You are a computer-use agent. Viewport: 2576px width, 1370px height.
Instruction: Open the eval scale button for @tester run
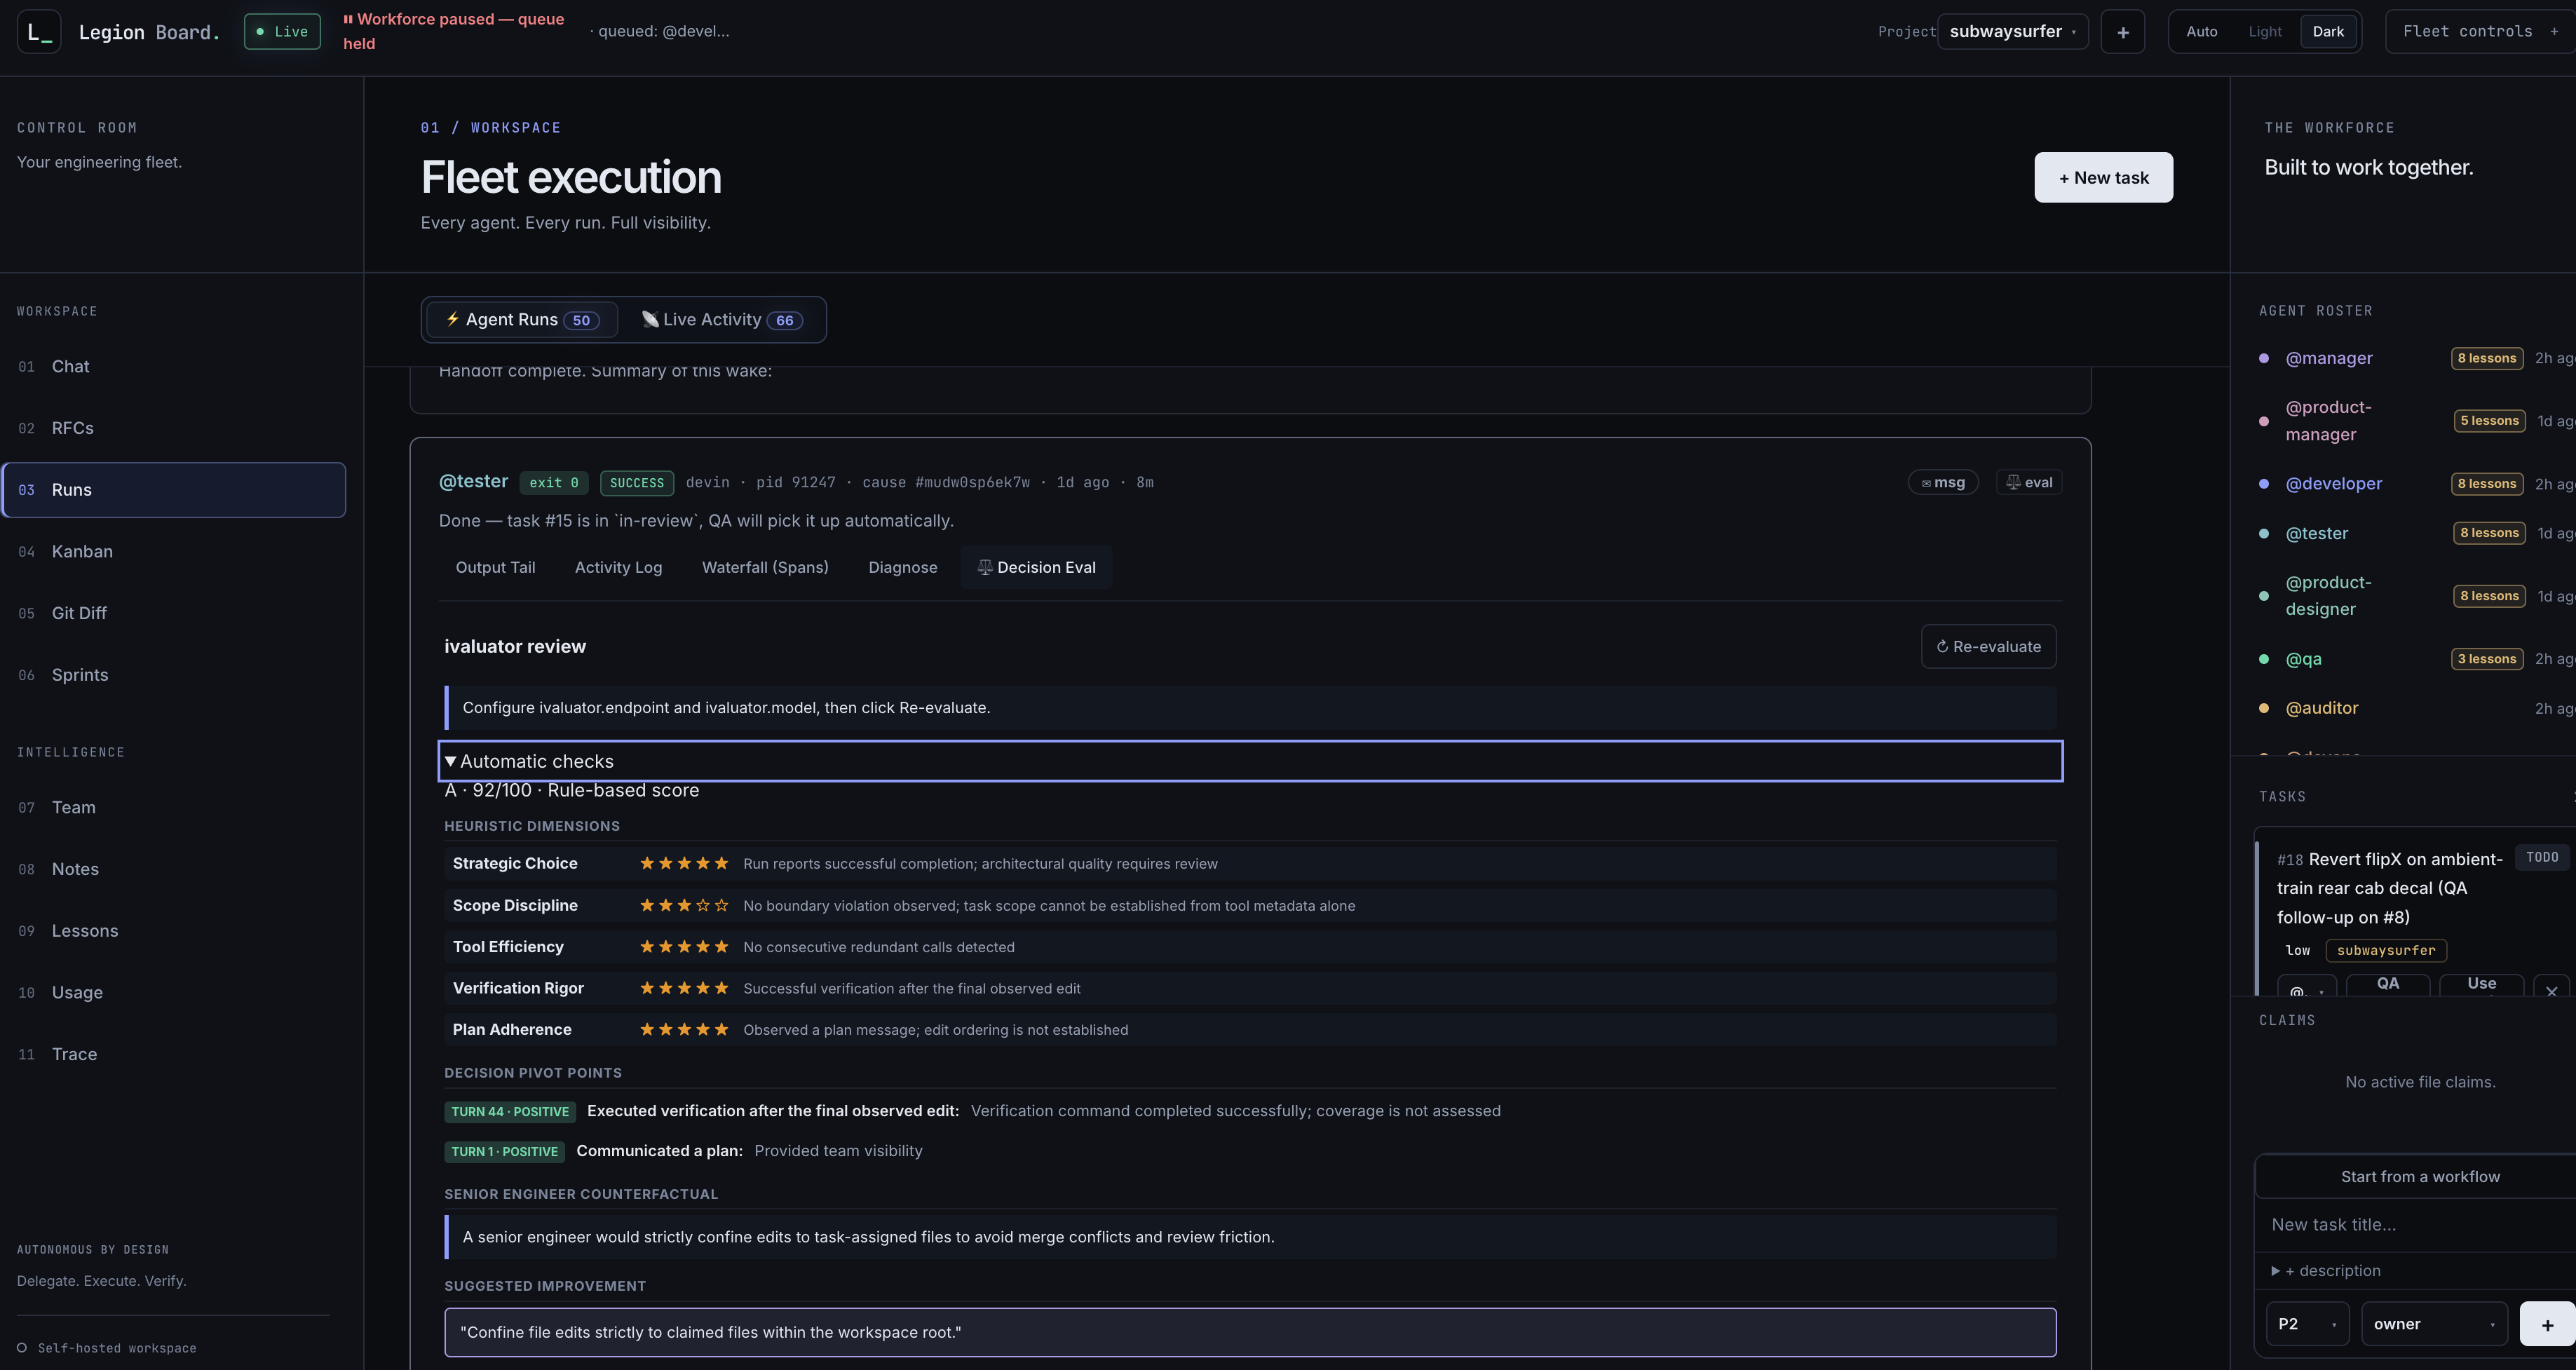click(2029, 482)
